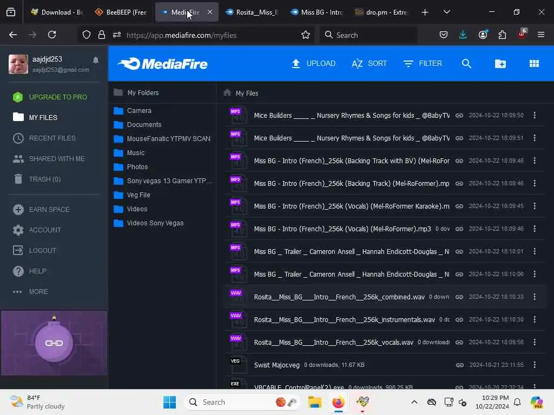Open browser extensions puzzle icon
Viewport: 554px width, 415px height.
pos(502,35)
